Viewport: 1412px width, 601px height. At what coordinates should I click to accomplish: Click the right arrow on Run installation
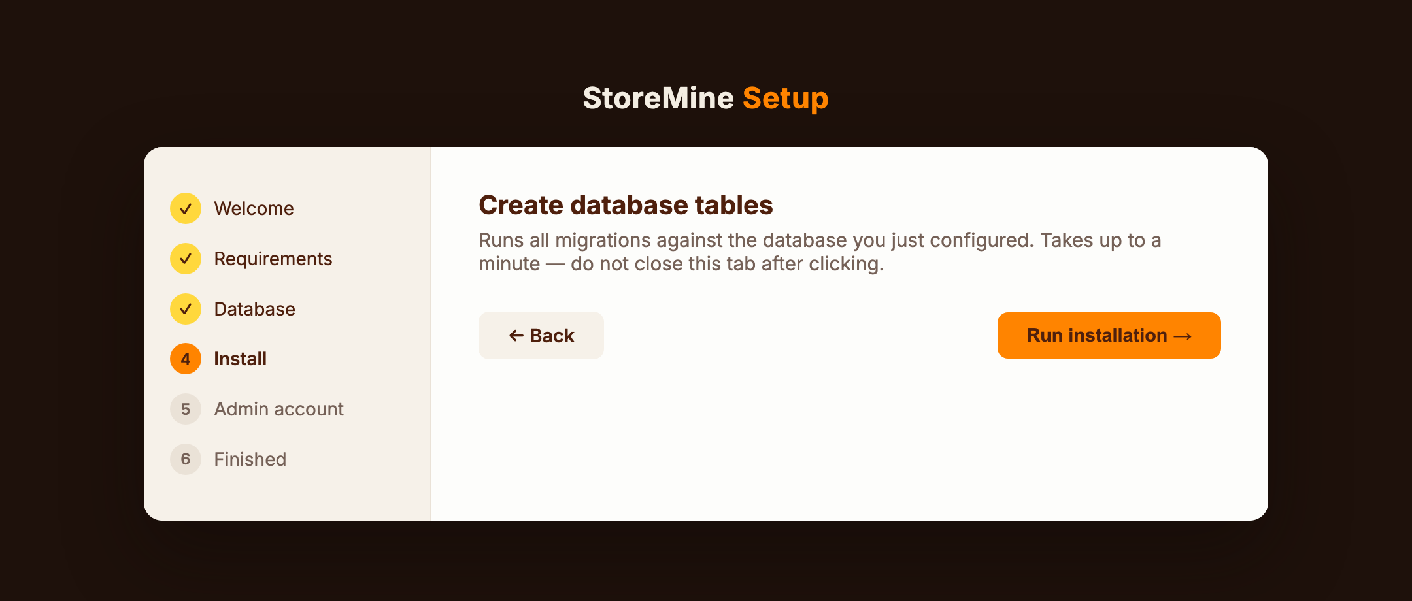tap(1183, 336)
